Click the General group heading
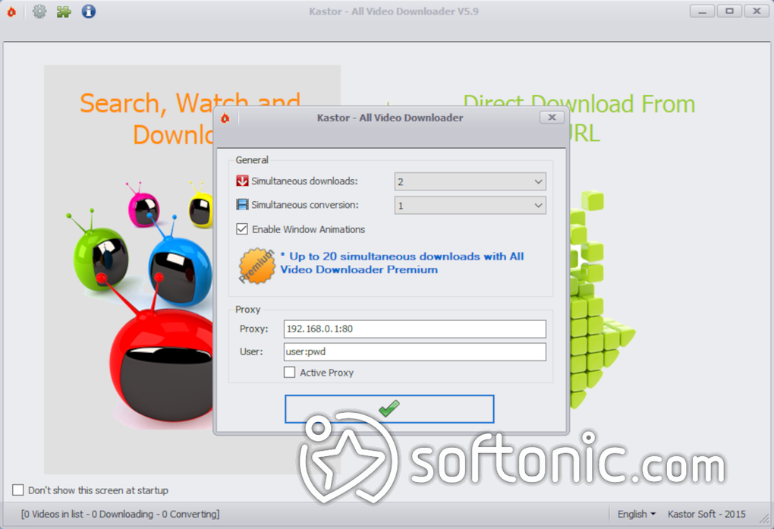The height and width of the screenshot is (529, 774). [x=252, y=160]
